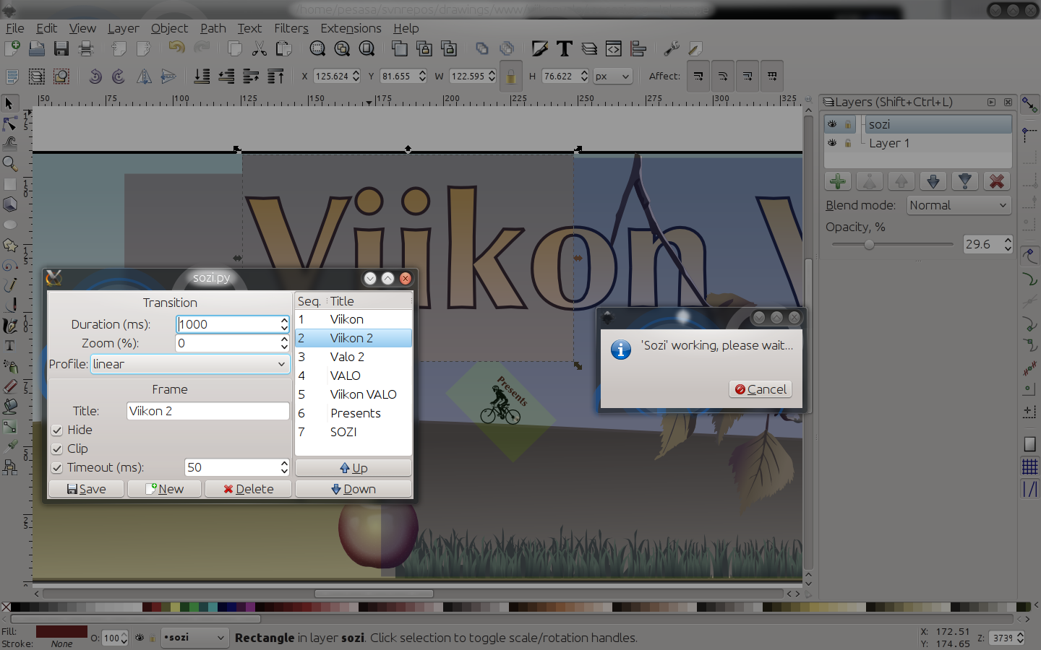Toggle grid display snapping icon

[1029, 467]
